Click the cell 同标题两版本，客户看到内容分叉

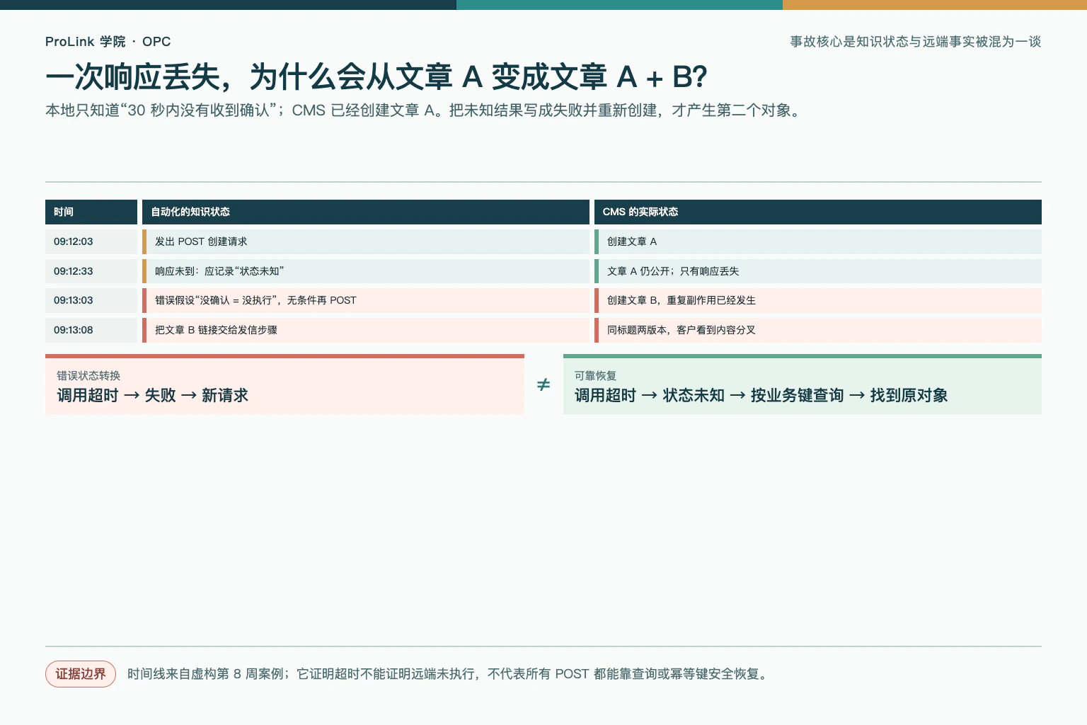coord(818,330)
